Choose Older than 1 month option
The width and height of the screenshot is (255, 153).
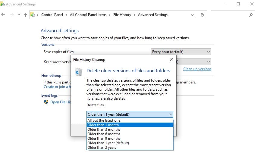click(x=103, y=125)
